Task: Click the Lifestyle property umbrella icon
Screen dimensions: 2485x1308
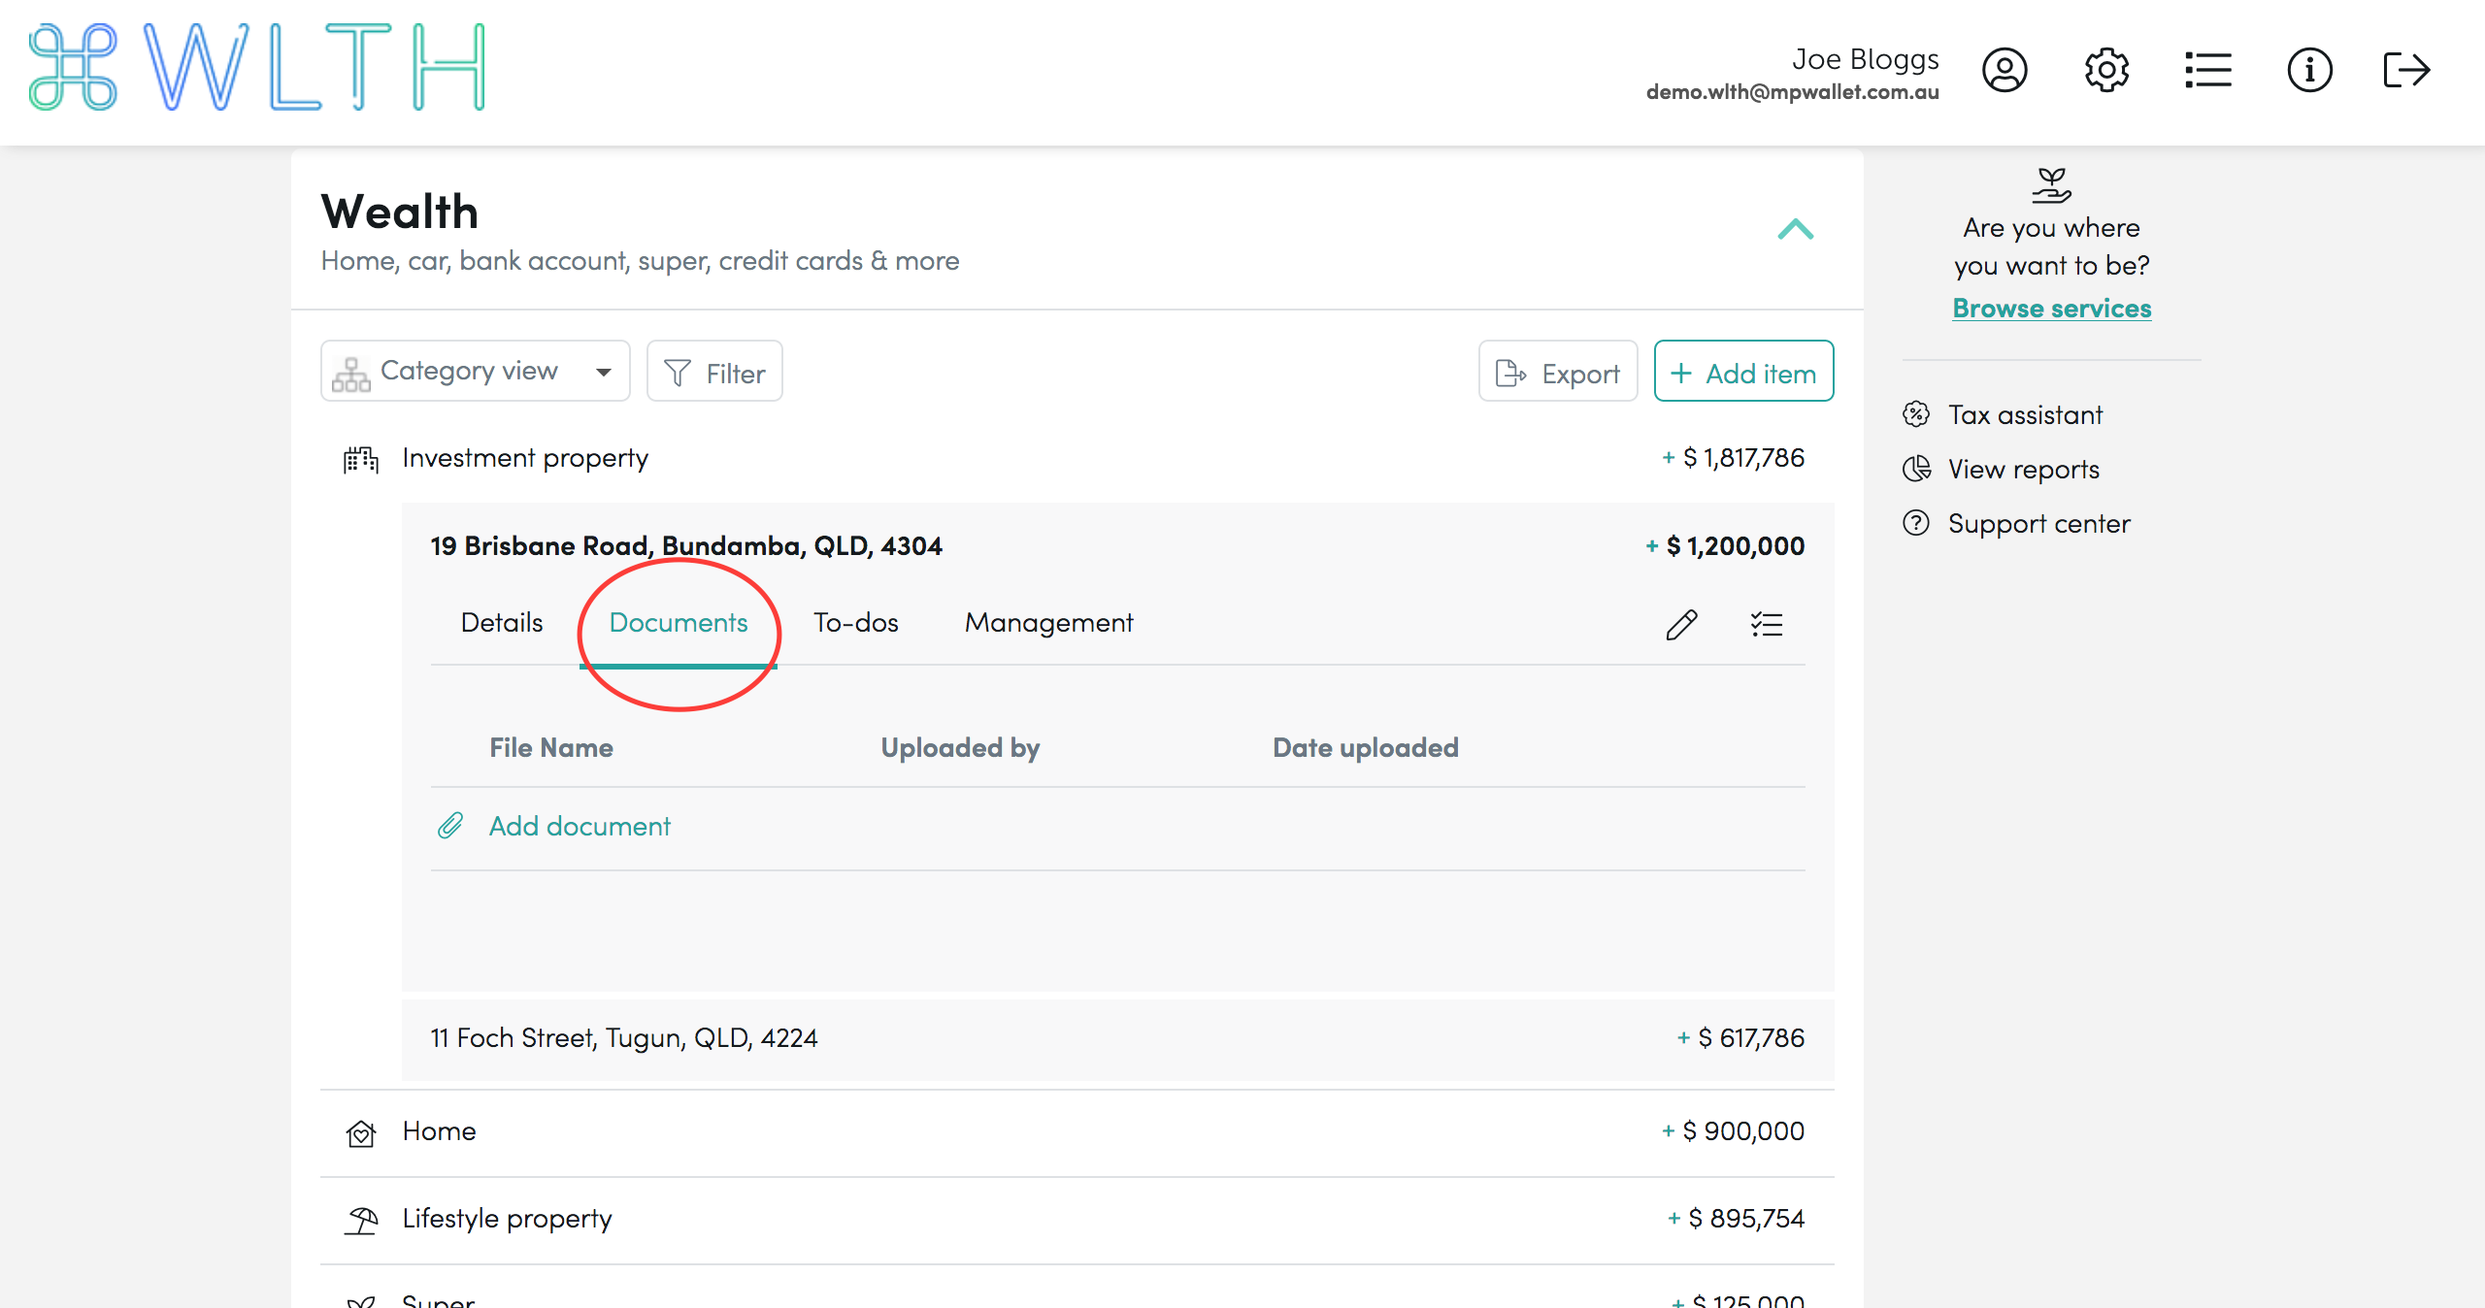Action: click(360, 1220)
